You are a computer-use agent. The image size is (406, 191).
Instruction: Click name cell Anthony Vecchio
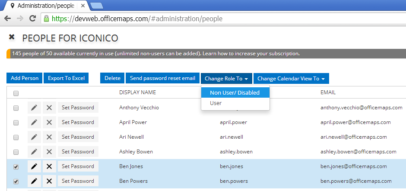tap(139, 108)
